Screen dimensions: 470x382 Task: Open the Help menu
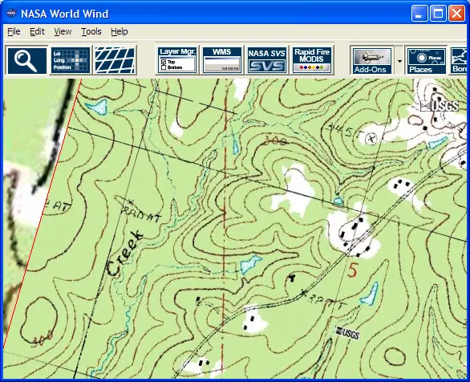120,31
